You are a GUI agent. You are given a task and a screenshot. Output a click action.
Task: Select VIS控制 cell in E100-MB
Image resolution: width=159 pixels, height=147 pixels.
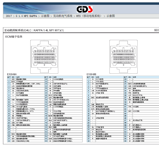tap(146, 107)
